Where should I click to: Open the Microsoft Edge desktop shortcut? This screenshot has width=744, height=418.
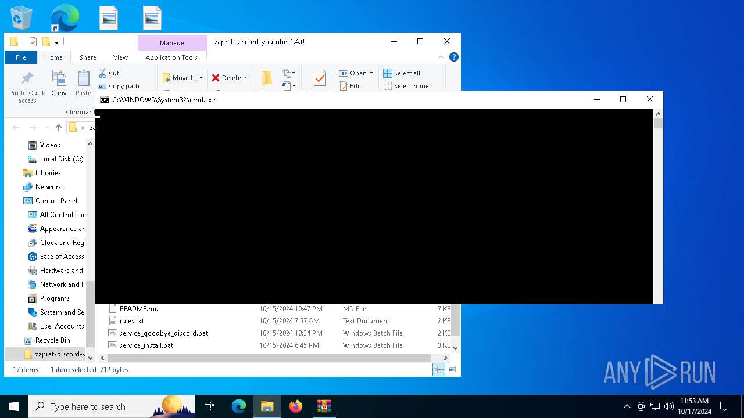coord(65,17)
